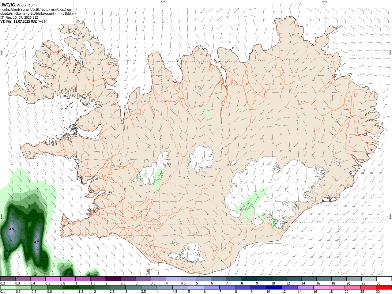Click the 30 label in lower legend row
The width and height of the screenshot is (392, 294).
[x=378, y=292]
